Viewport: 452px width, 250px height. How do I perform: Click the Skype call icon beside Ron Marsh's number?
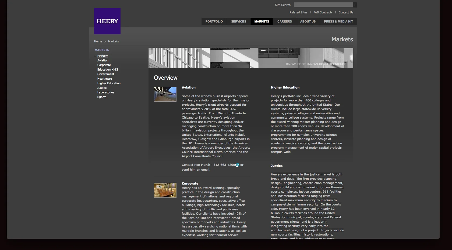(237, 165)
